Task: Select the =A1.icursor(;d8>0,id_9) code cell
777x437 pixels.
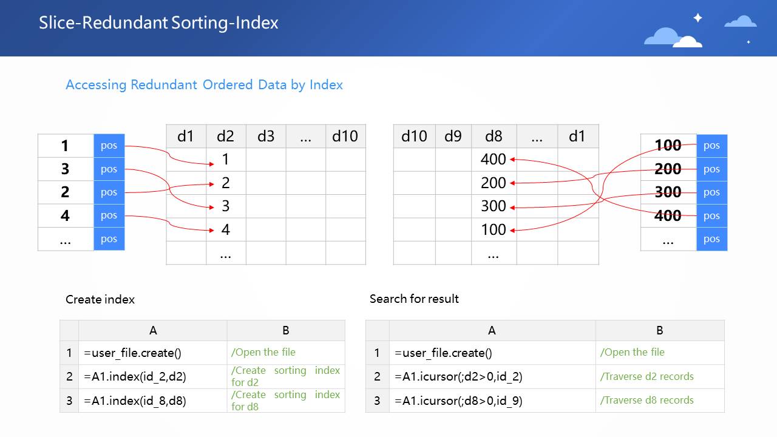Action: coord(492,401)
